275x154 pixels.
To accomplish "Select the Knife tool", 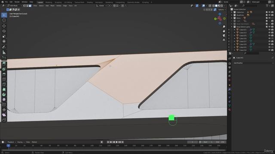I will coord(4,84).
